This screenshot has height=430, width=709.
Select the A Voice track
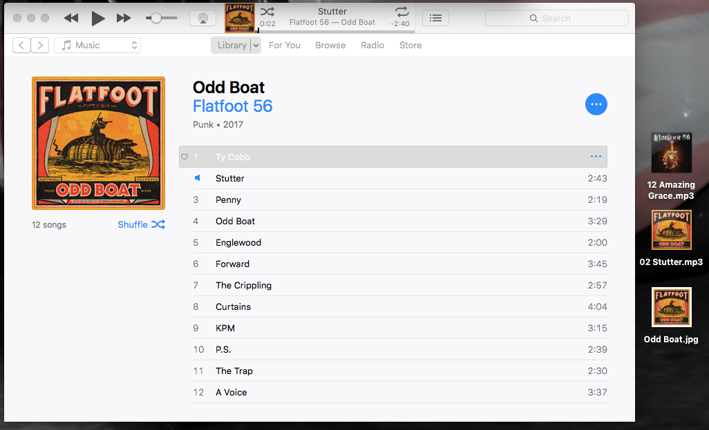point(399,393)
